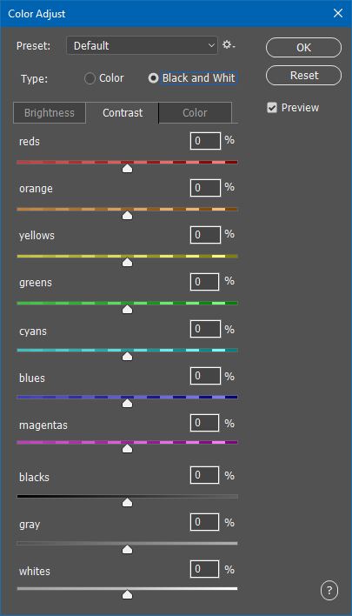
Task: Focus the yellows percentage value box
Action: (205, 235)
